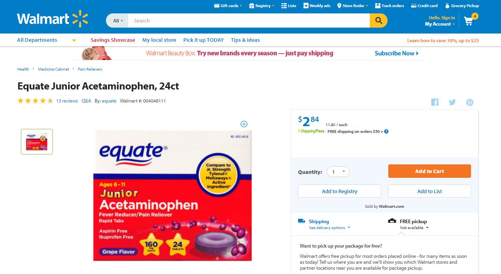Zoom product image with plus icon
Image resolution: width=501 pixels, height=274 pixels.
(244, 124)
